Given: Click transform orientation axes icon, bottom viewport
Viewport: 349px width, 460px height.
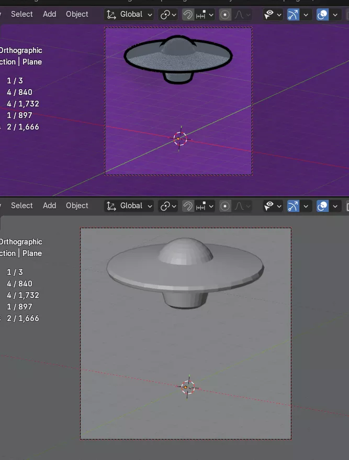Looking at the screenshot, I should point(111,206).
